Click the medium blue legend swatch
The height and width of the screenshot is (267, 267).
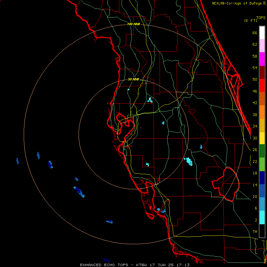(262, 191)
